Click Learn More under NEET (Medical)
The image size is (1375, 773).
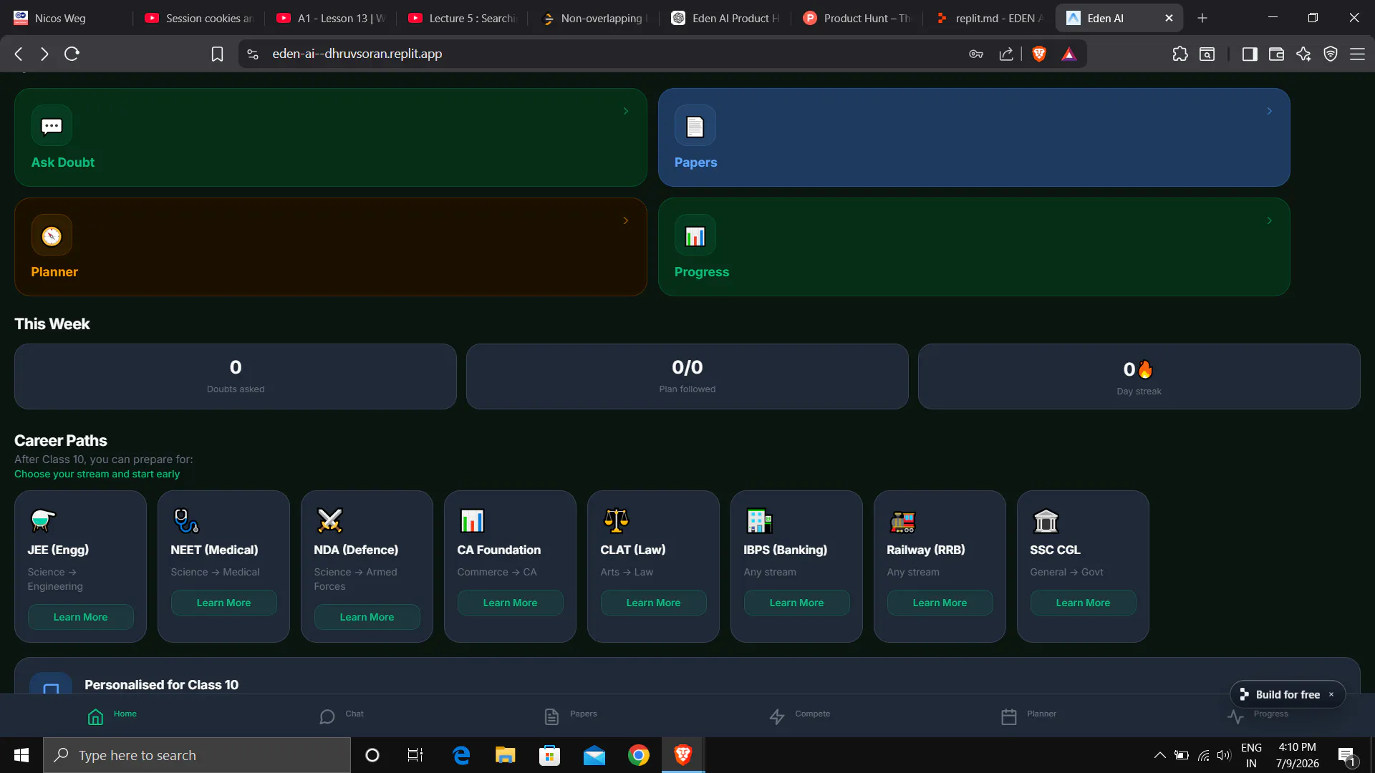coord(223,603)
